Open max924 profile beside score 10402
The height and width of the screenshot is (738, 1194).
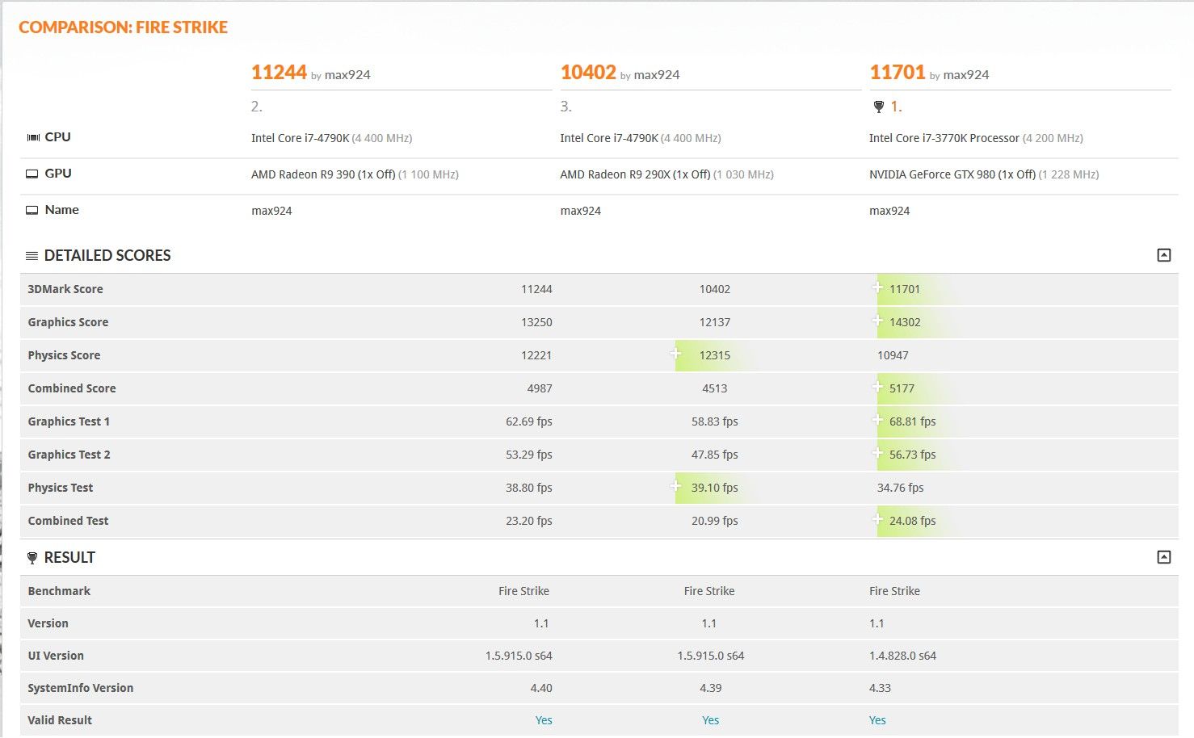coord(657,75)
